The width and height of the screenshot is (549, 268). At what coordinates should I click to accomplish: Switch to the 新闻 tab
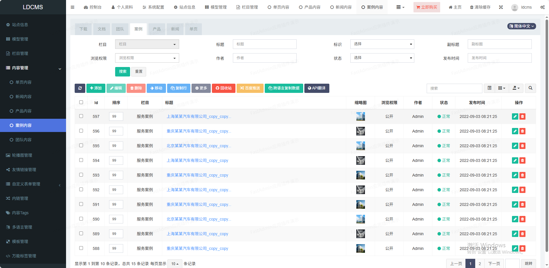(175, 29)
